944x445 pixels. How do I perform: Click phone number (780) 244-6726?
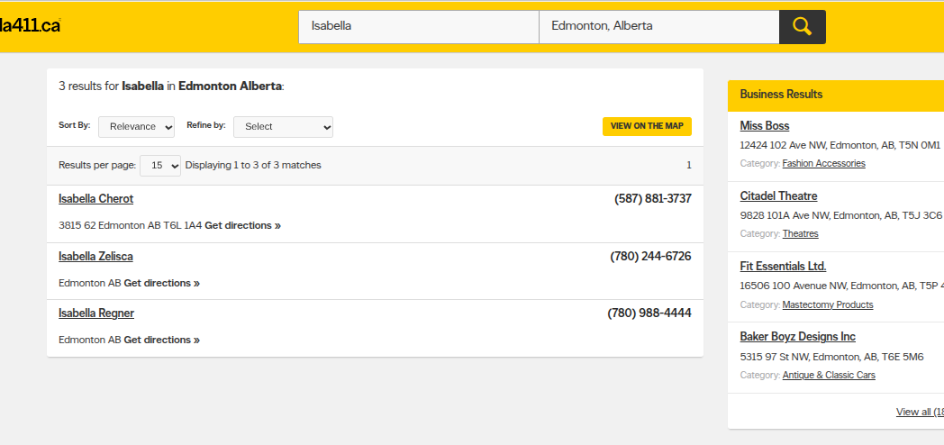[x=651, y=257]
